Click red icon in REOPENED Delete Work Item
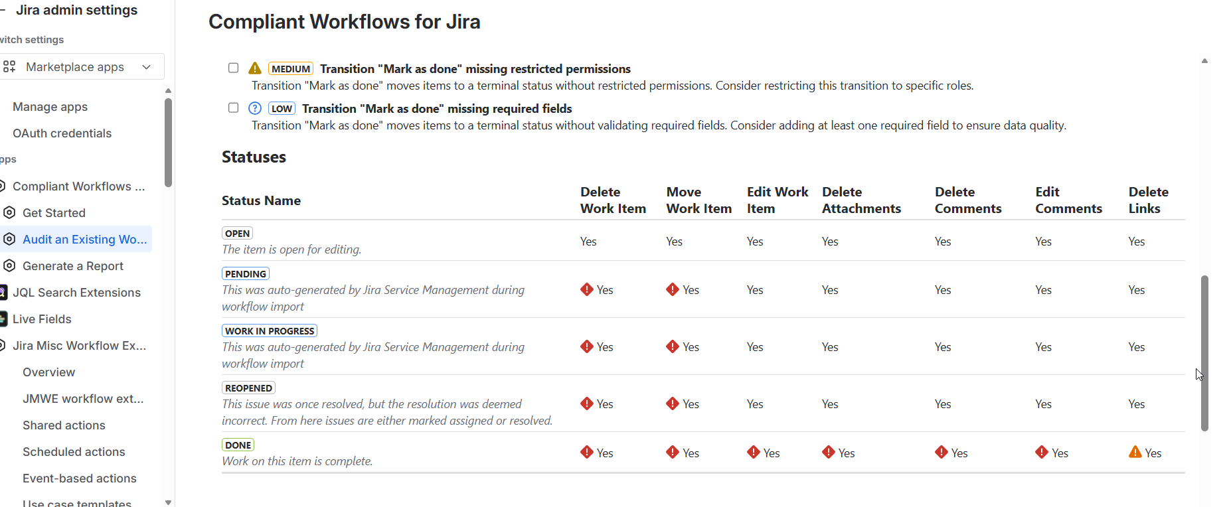 coord(587,403)
